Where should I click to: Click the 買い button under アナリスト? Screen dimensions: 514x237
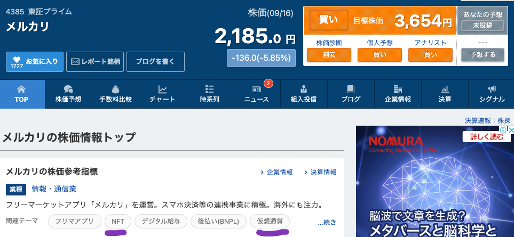[x=430, y=55]
